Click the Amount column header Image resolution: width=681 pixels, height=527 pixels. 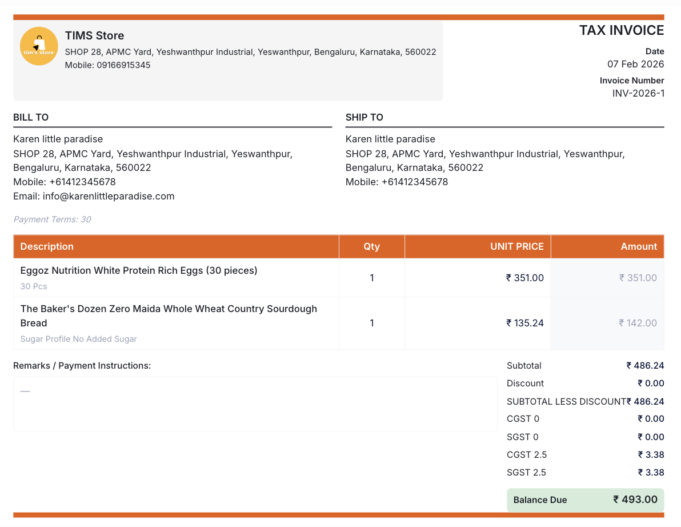tap(638, 246)
